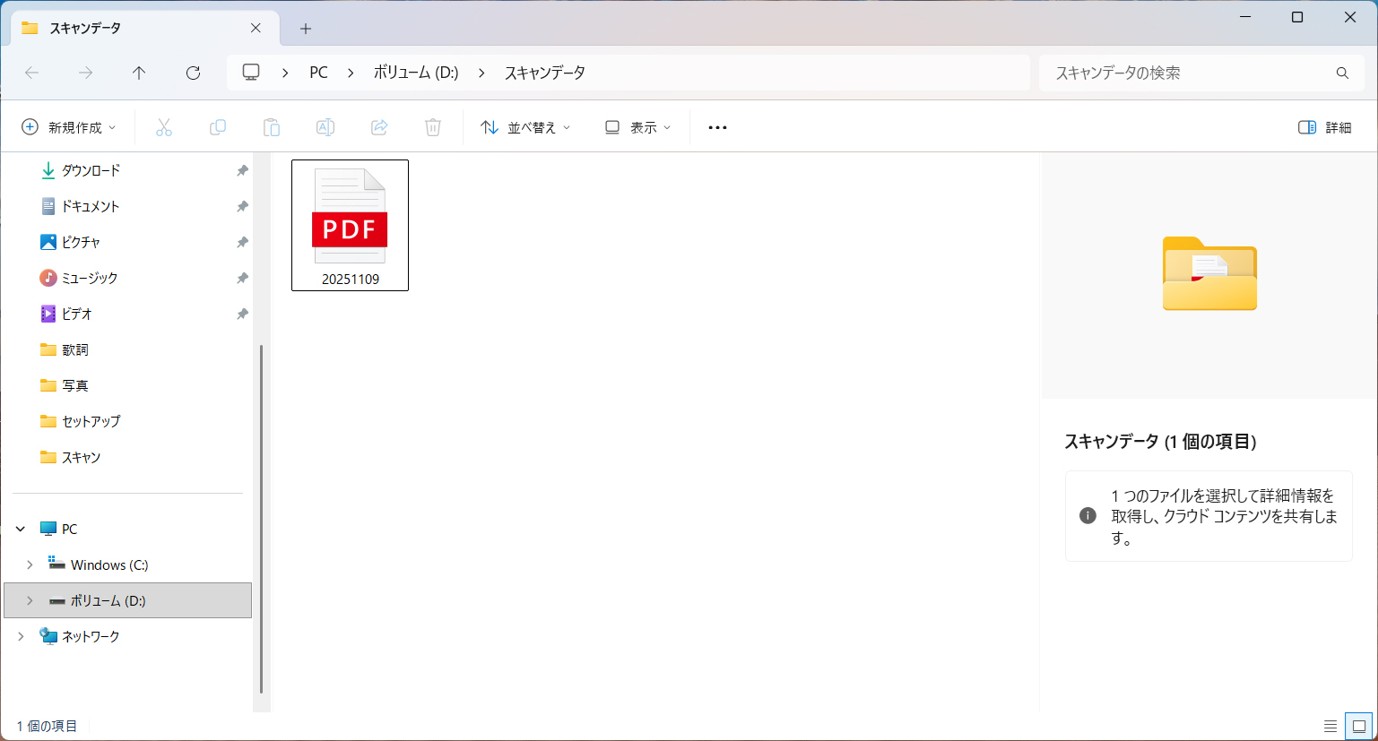Refresh the folder view
This screenshot has width=1378, height=741.
pyautogui.click(x=193, y=73)
